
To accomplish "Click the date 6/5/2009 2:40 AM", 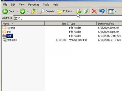I will (x=109, y=28).
